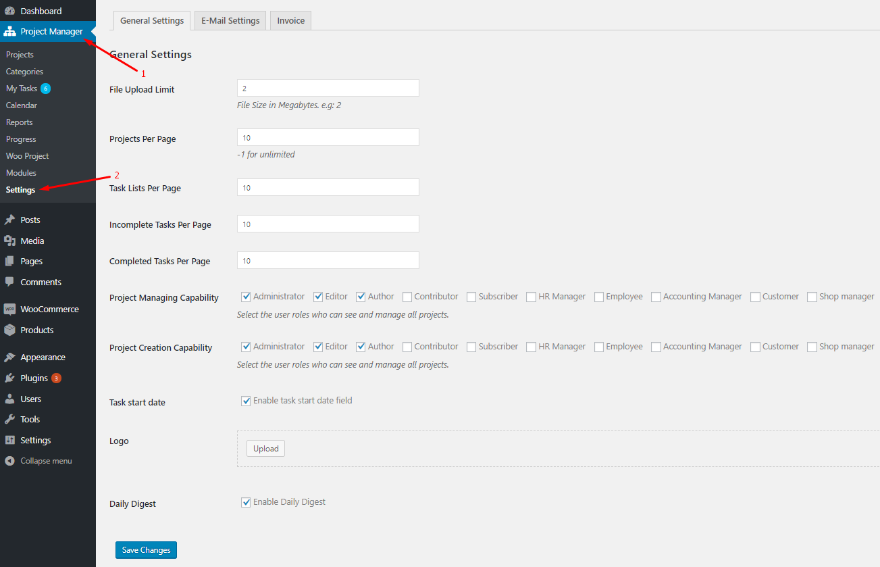Viewport: 880px width, 567px height.
Task: Click the Plugins plug icon
Action: 9,378
